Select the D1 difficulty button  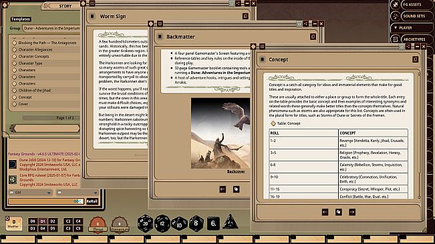click(43, 221)
